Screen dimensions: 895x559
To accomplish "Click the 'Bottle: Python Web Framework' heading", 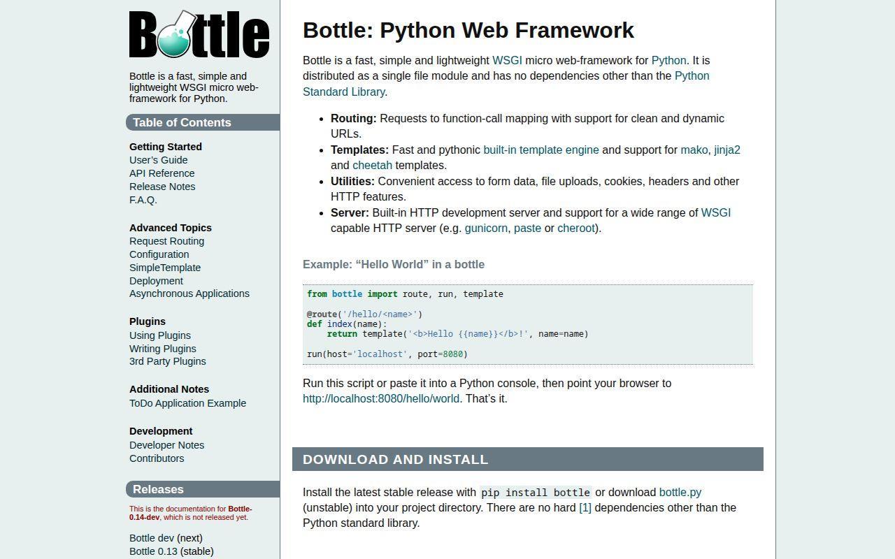I will click(468, 30).
